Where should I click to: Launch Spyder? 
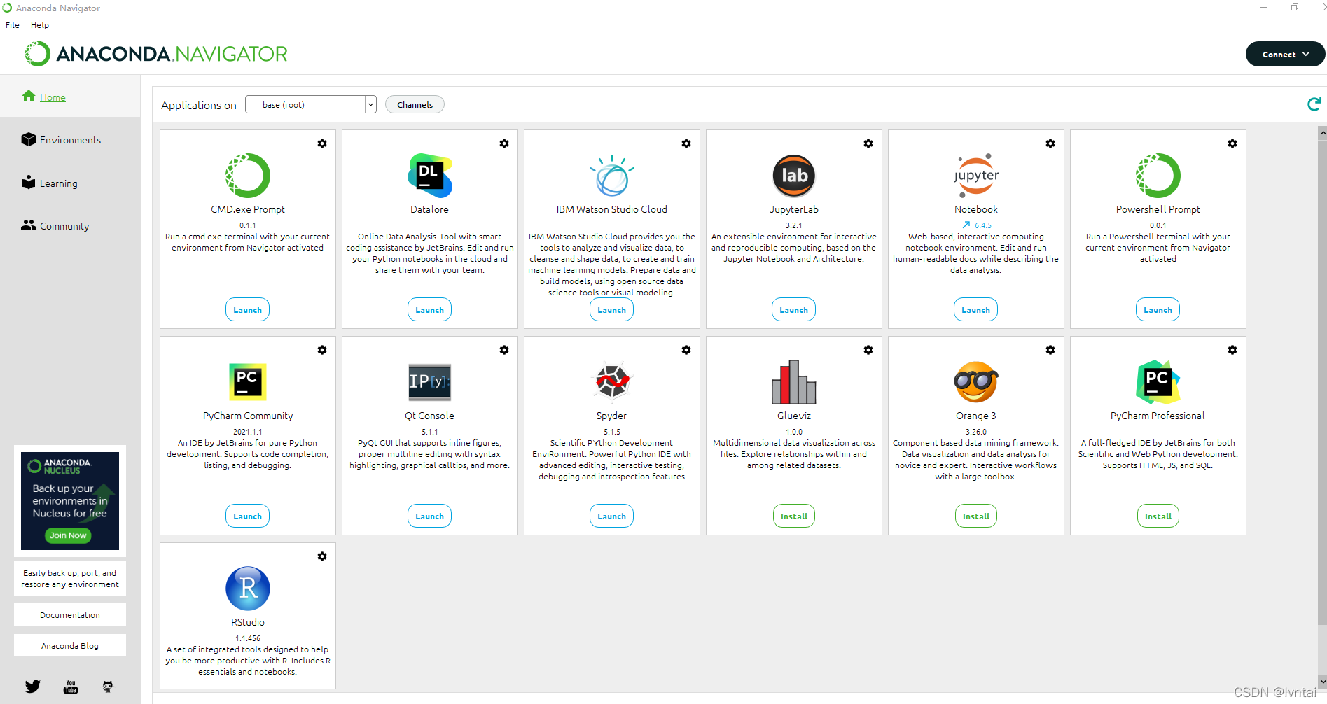(x=612, y=516)
